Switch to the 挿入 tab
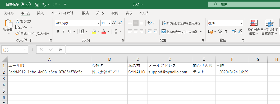Screen dimensions: 280x104 [x=40, y=13]
